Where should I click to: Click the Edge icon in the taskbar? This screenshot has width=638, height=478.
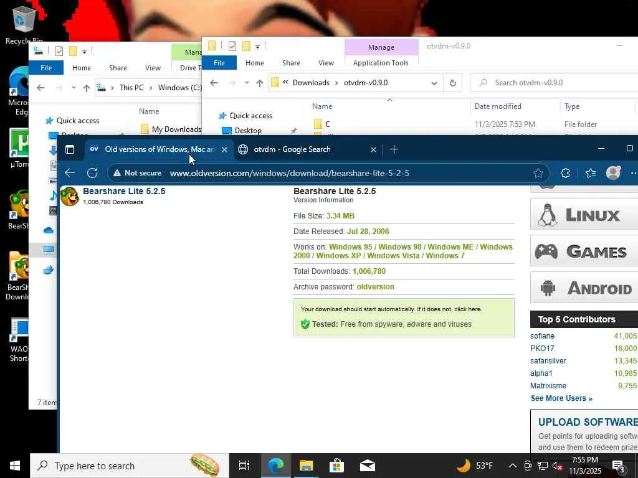click(275, 466)
